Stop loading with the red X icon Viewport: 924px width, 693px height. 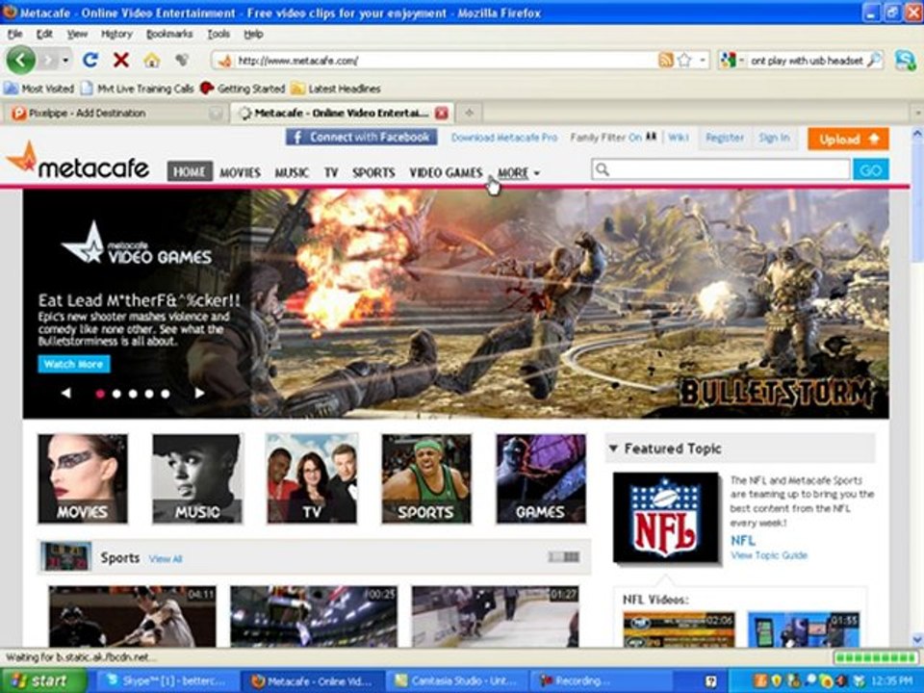tap(121, 60)
